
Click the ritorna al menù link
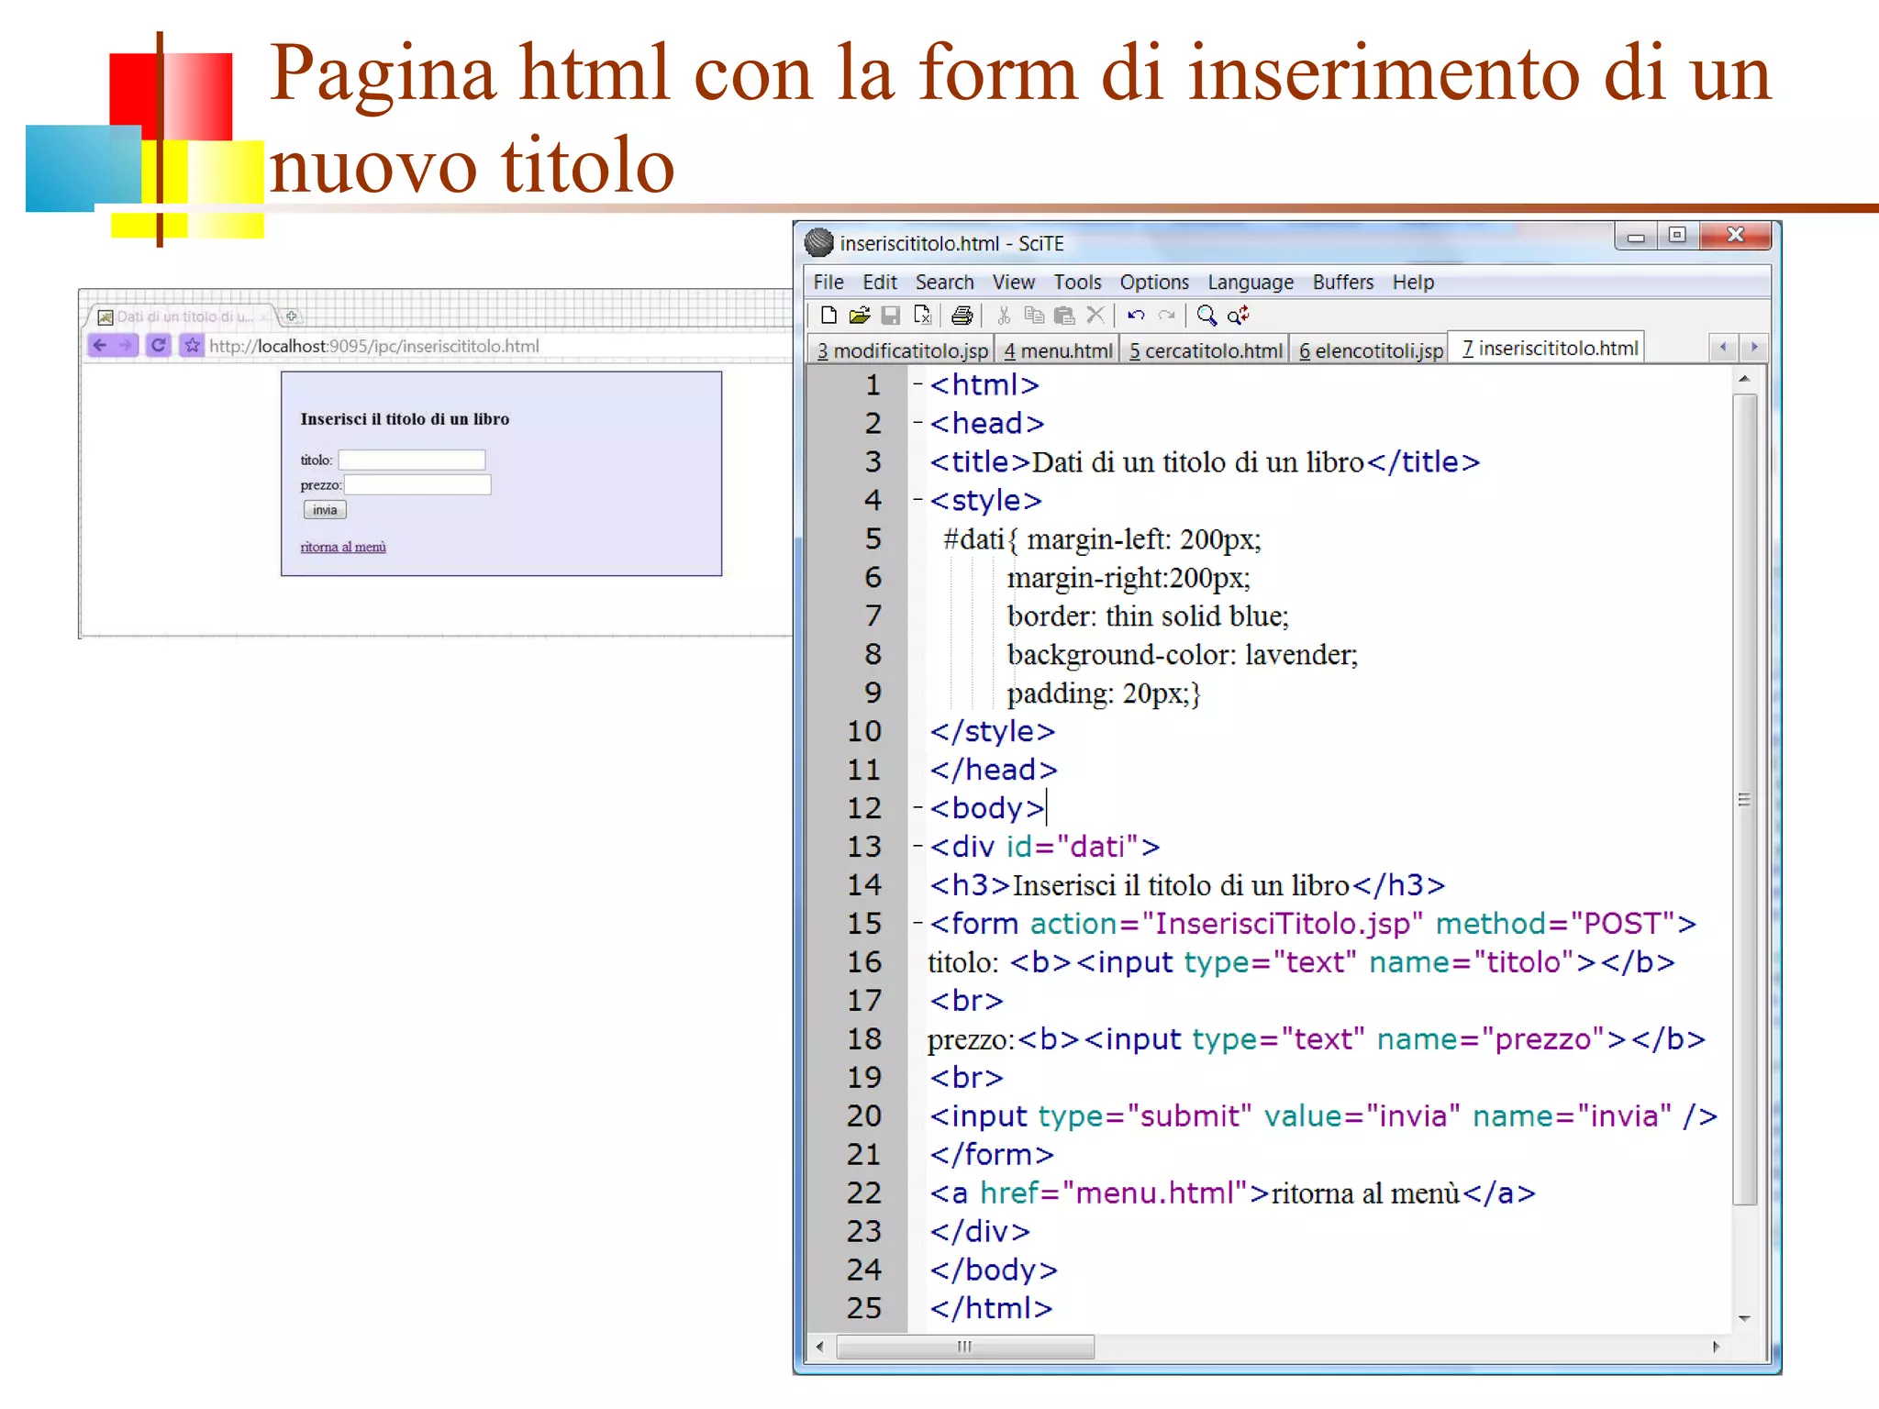coord(343,547)
